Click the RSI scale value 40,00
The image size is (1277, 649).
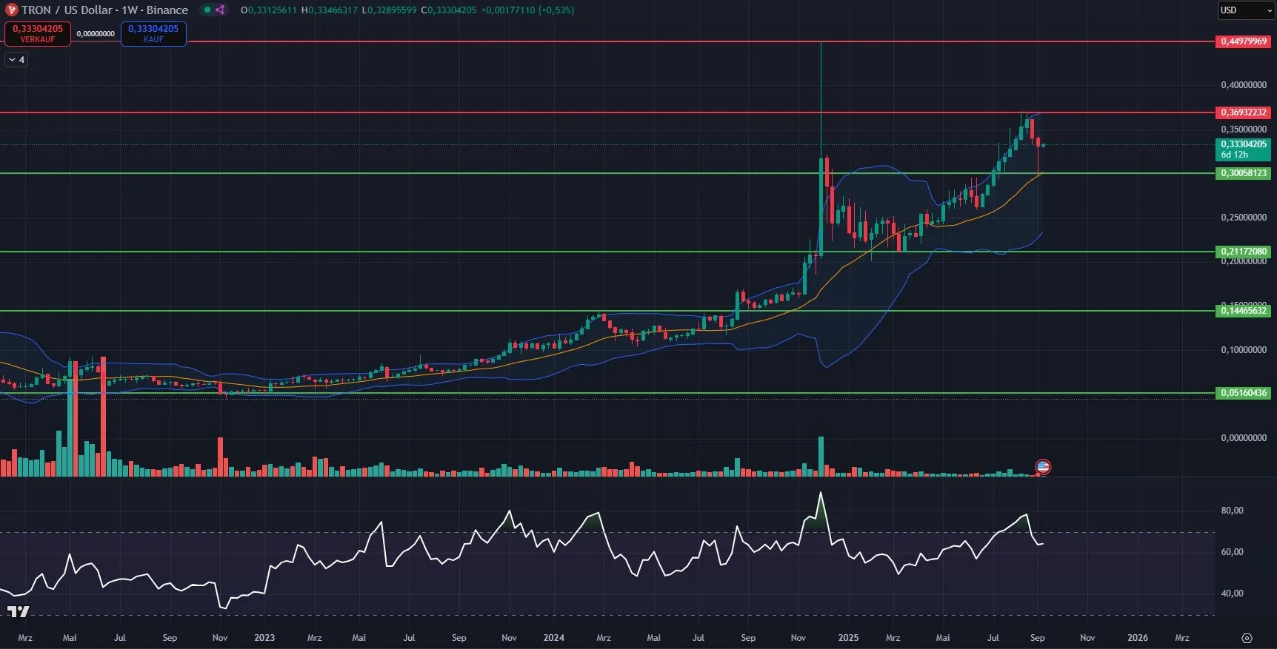pos(1232,593)
